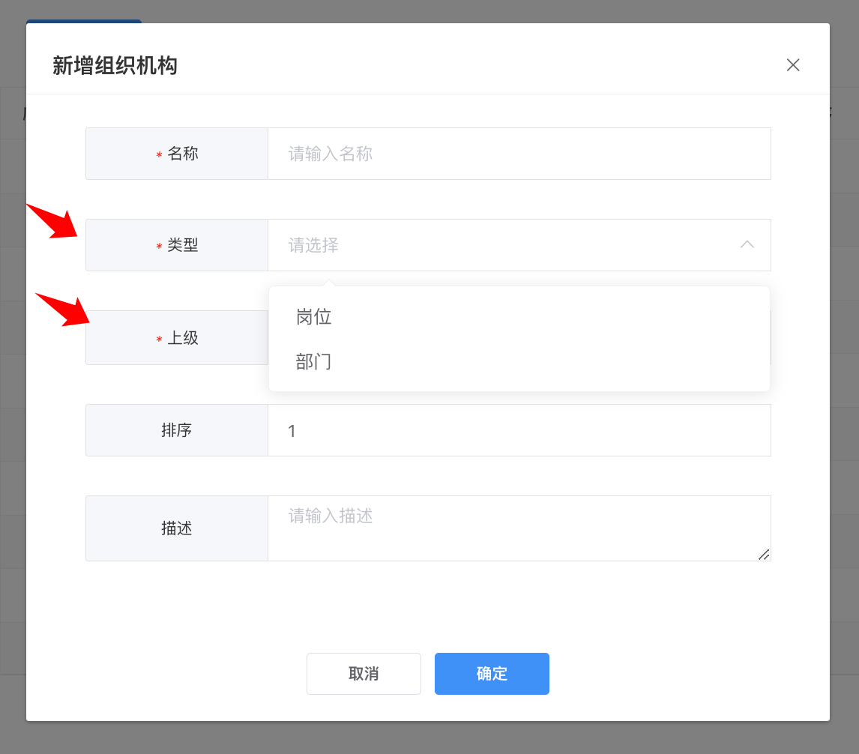The height and width of the screenshot is (754, 859).
Task: Click the 排序 field label
Action: click(x=177, y=430)
